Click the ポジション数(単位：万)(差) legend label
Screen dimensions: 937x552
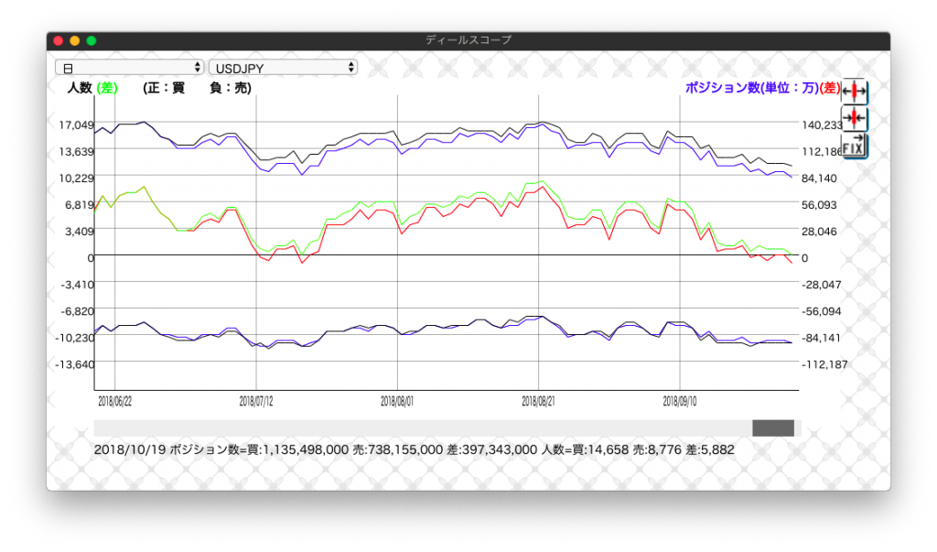[x=762, y=88]
